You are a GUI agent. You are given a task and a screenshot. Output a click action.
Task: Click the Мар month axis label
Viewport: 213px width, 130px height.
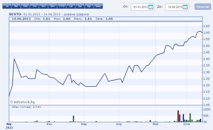pyautogui.click(x=84, y=124)
